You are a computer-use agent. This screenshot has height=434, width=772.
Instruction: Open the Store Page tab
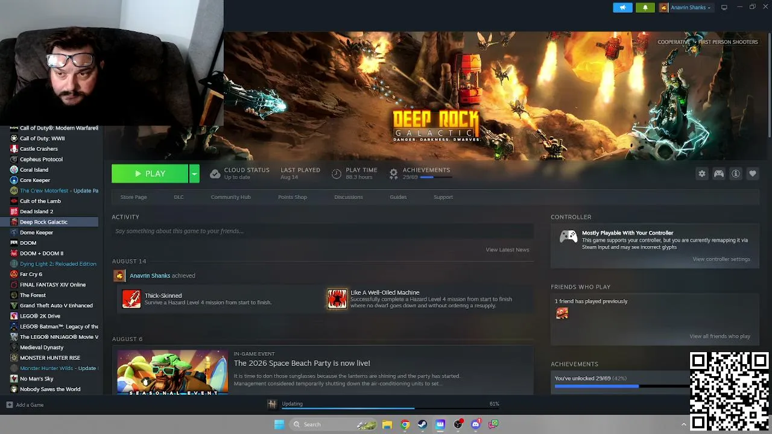[133, 197]
